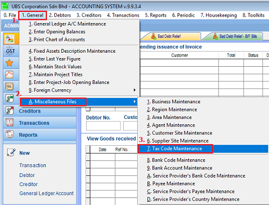Open Service Provider's Country Maintenance
The width and height of the screenshot is (269, 205).
(x=203, y=199)
